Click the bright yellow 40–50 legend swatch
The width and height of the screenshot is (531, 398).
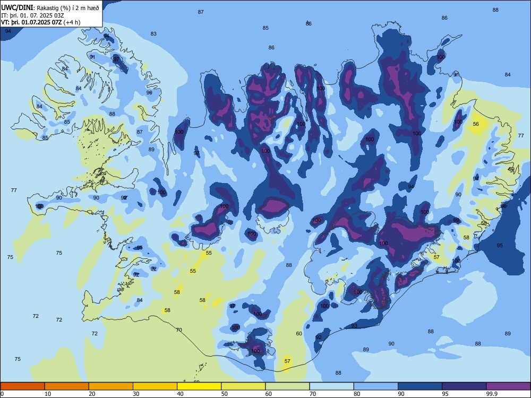click(x=199, y=386)
